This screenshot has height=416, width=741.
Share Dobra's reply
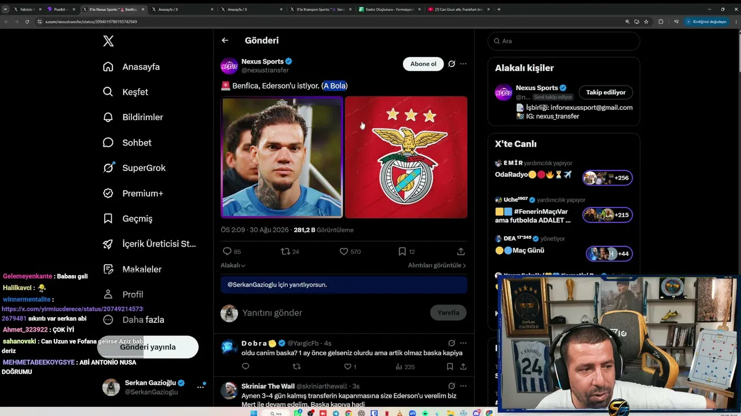pos(463,366)
